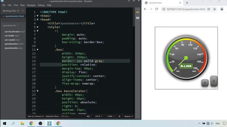Open the Navigate menu

click(31, 5)
